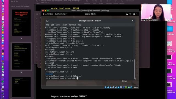This screenshot has width=176, height=99.
Task: Click the VirtualBox keyboard capture indicator
Action: [131, 87]
